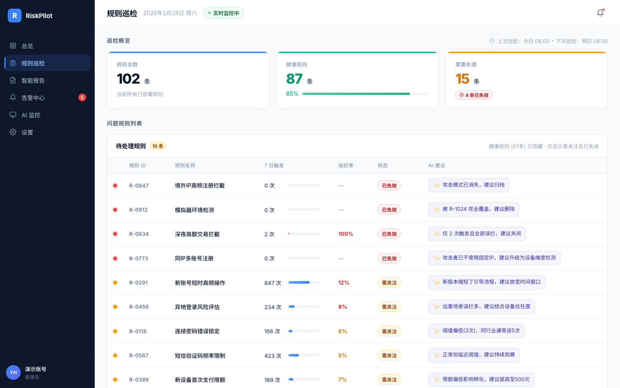Click the clock icon beside 上次巡检
This screenshot has height=388, width=620.
(x=492, y=41)
